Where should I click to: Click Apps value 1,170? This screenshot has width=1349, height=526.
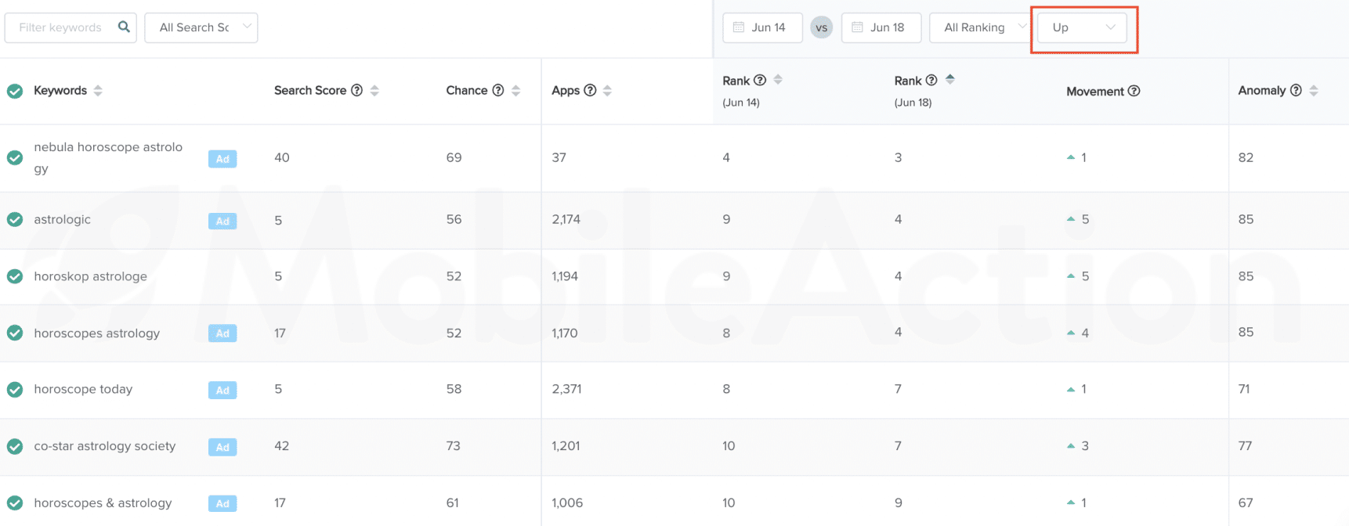[x=565, y=333]
